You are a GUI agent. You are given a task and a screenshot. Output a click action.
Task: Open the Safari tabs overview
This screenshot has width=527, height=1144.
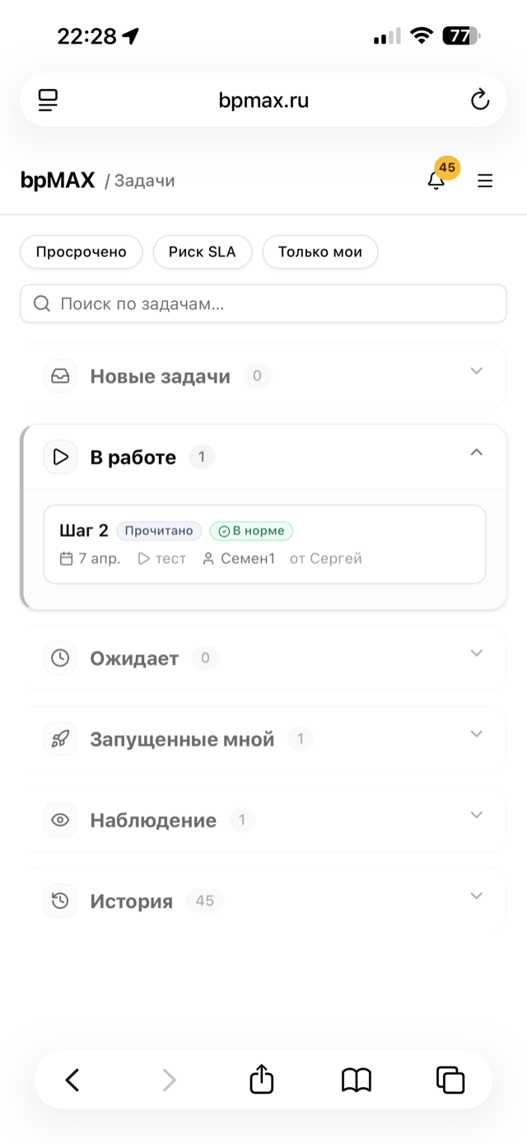[x=450, y=1080]
